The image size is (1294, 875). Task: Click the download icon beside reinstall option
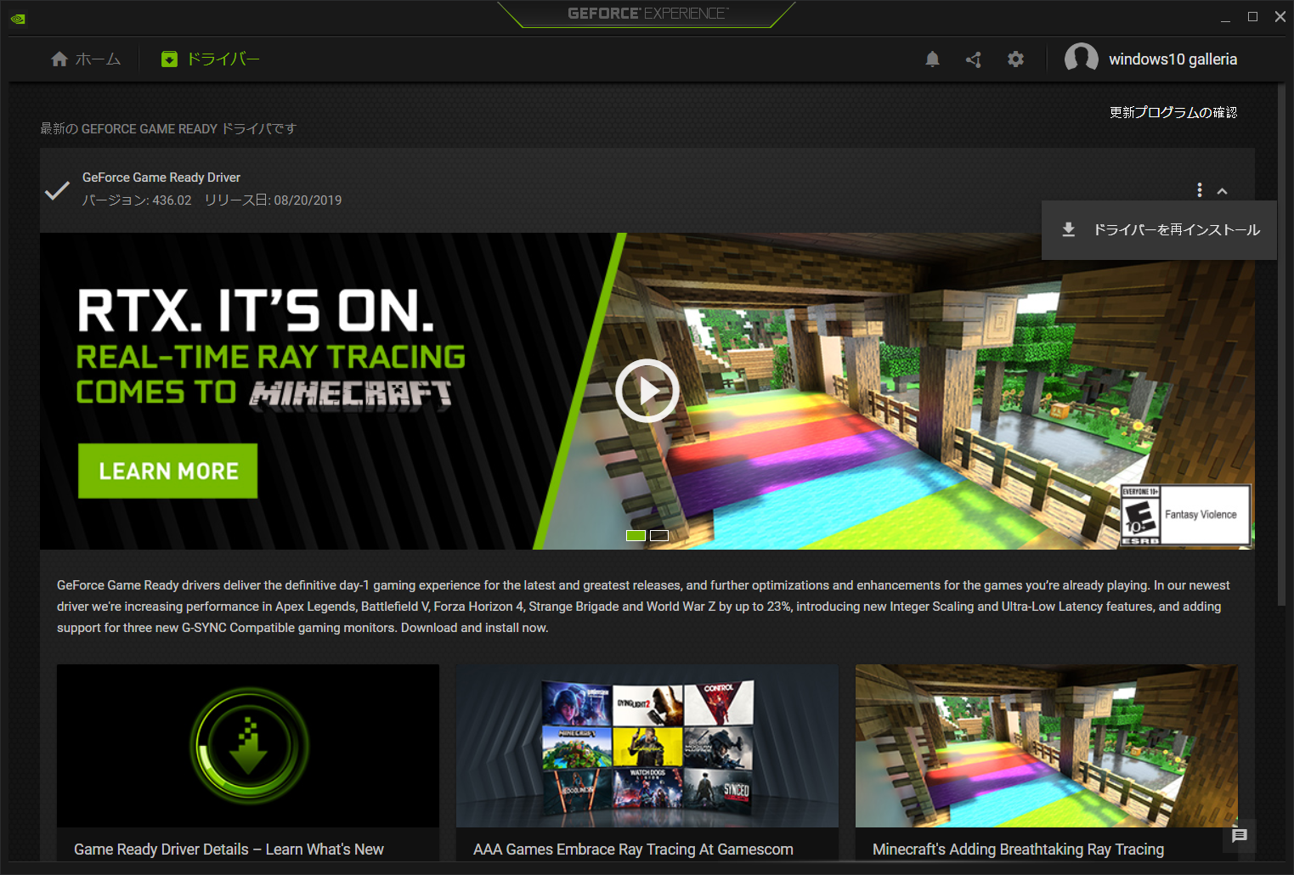[x=1069, y=229]
